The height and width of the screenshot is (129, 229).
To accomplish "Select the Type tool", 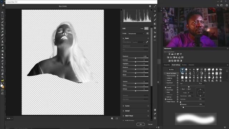I will pos(3,64).
